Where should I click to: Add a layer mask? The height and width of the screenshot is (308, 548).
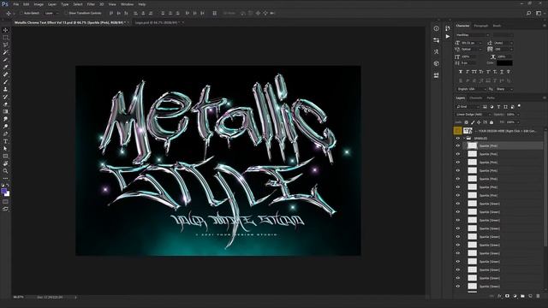tap(507, 296)
